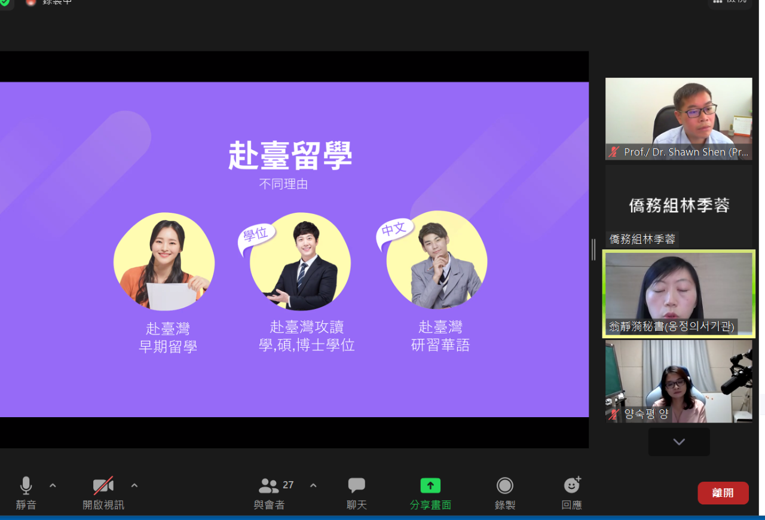The height and width of the screenshot is (520, 765).
Task: Expand video options arrow beside 開啟視訊
Action: tap(134, 485)
